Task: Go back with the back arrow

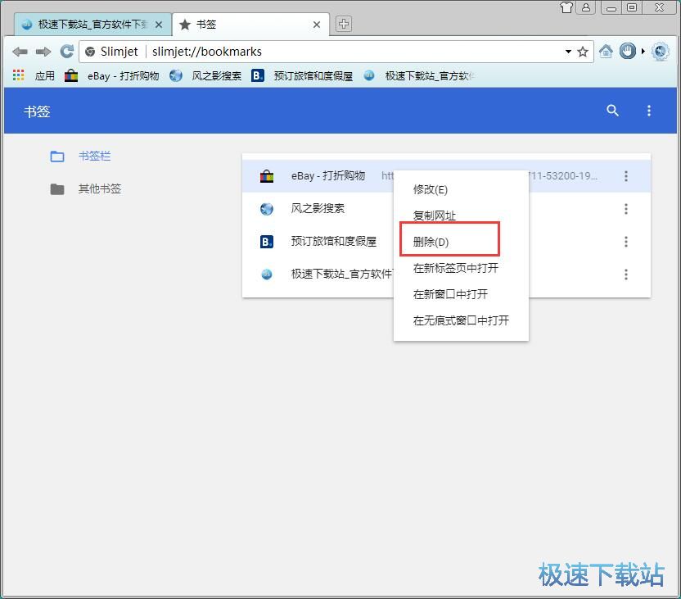Action: (x=20, y=52)
